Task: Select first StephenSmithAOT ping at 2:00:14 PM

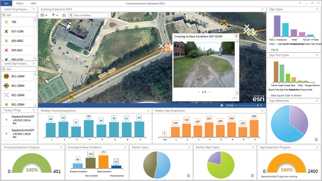Action: (20, 120)
